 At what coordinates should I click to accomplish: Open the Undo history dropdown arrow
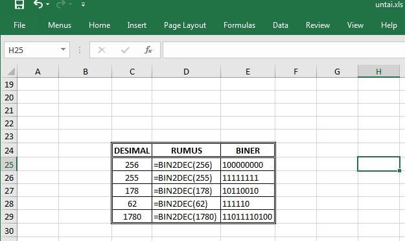tap(48, 5)
